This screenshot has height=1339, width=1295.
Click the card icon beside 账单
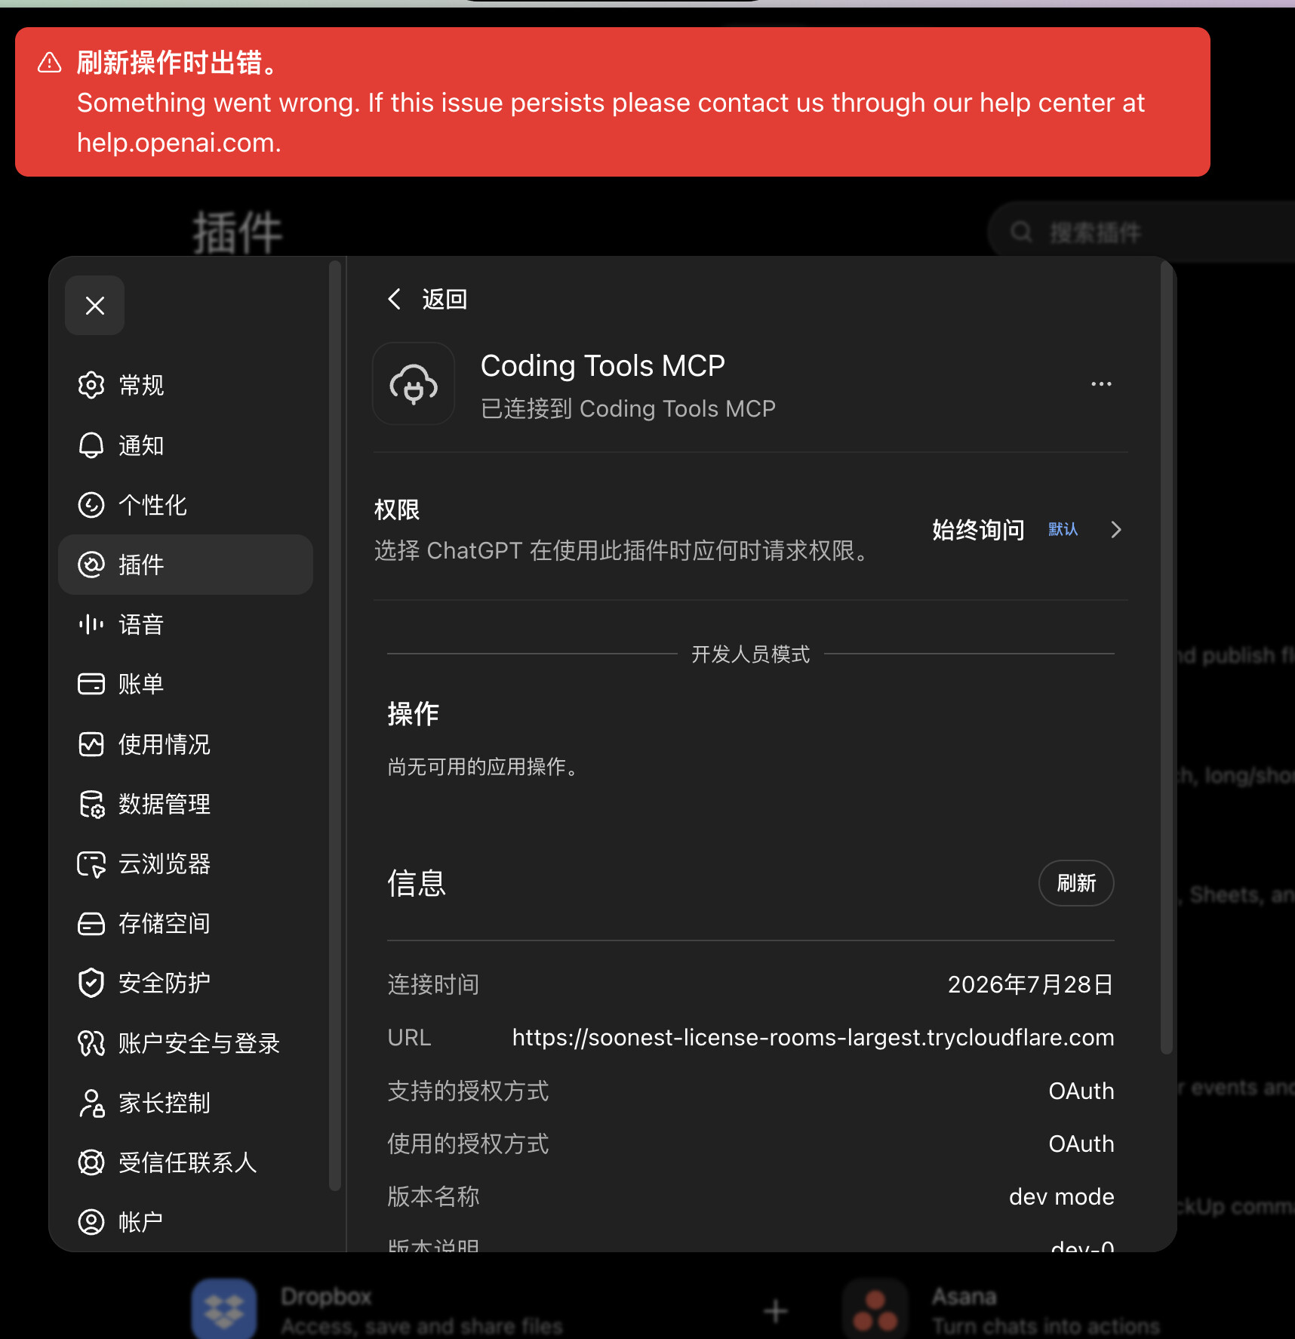click(91, 684)
